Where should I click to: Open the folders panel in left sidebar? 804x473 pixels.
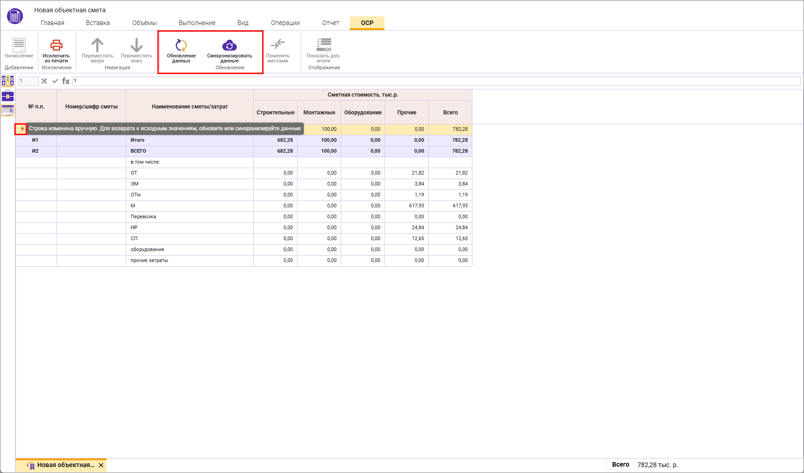[x=8, y=81]
